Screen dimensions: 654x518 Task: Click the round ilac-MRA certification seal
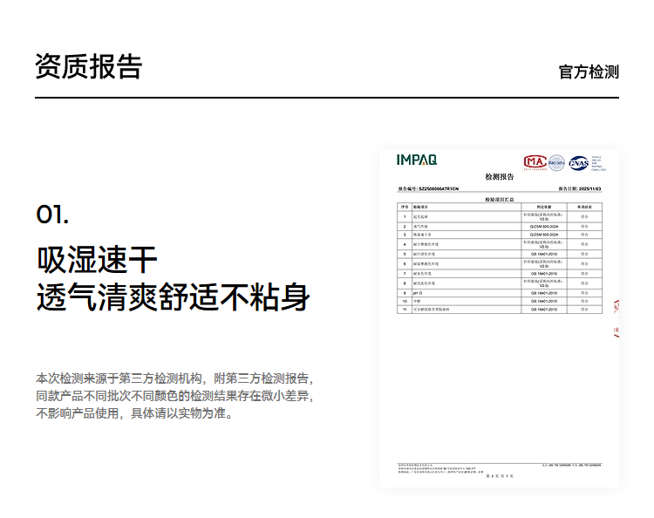click(x=556, y=162)
